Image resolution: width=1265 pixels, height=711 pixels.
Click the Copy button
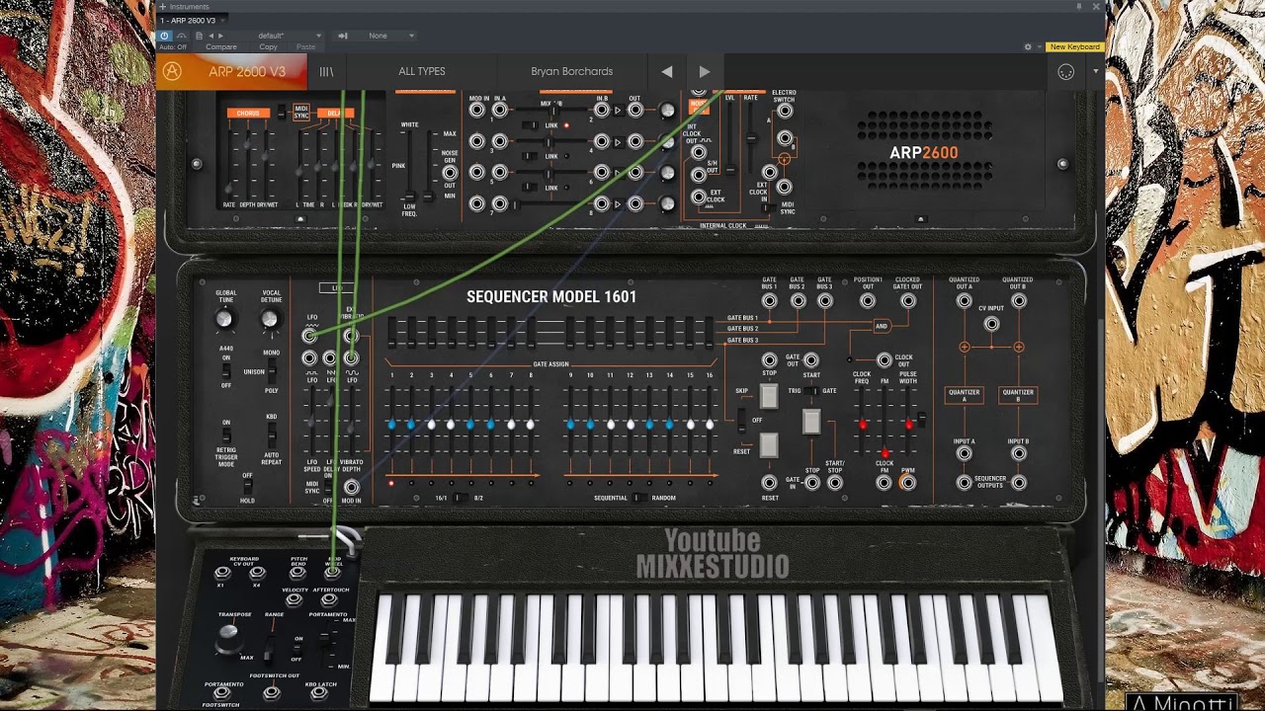(268, 46)
